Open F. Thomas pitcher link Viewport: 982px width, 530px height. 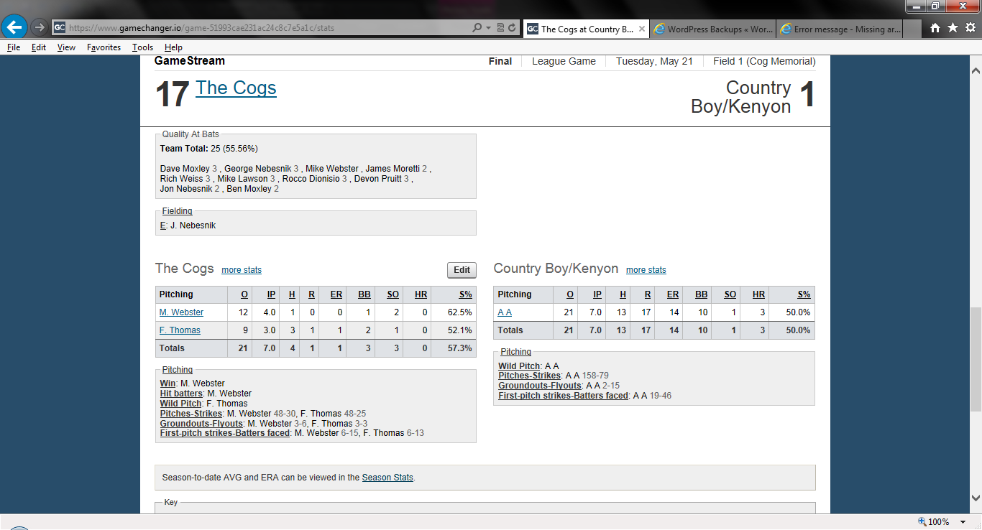coord(180,330)
